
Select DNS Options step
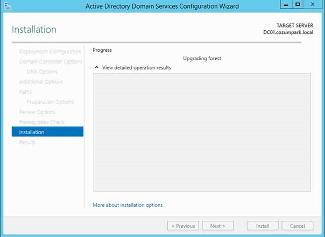coord(42,72)
